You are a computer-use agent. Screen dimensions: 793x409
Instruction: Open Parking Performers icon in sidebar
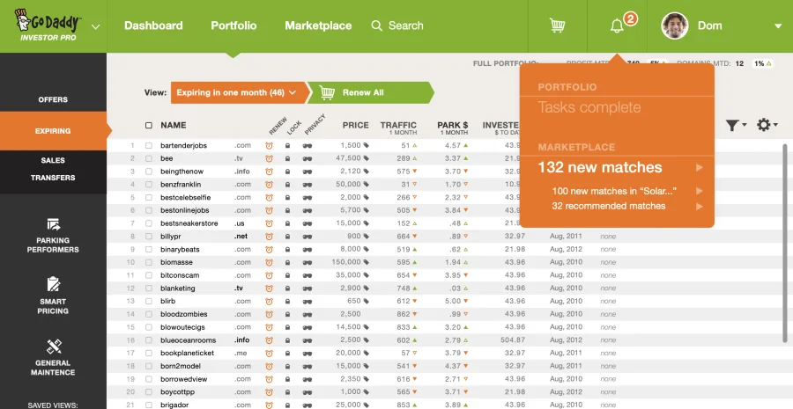53,224
